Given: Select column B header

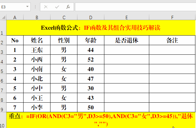Looking at the screenshot, I should click(37, 17).
